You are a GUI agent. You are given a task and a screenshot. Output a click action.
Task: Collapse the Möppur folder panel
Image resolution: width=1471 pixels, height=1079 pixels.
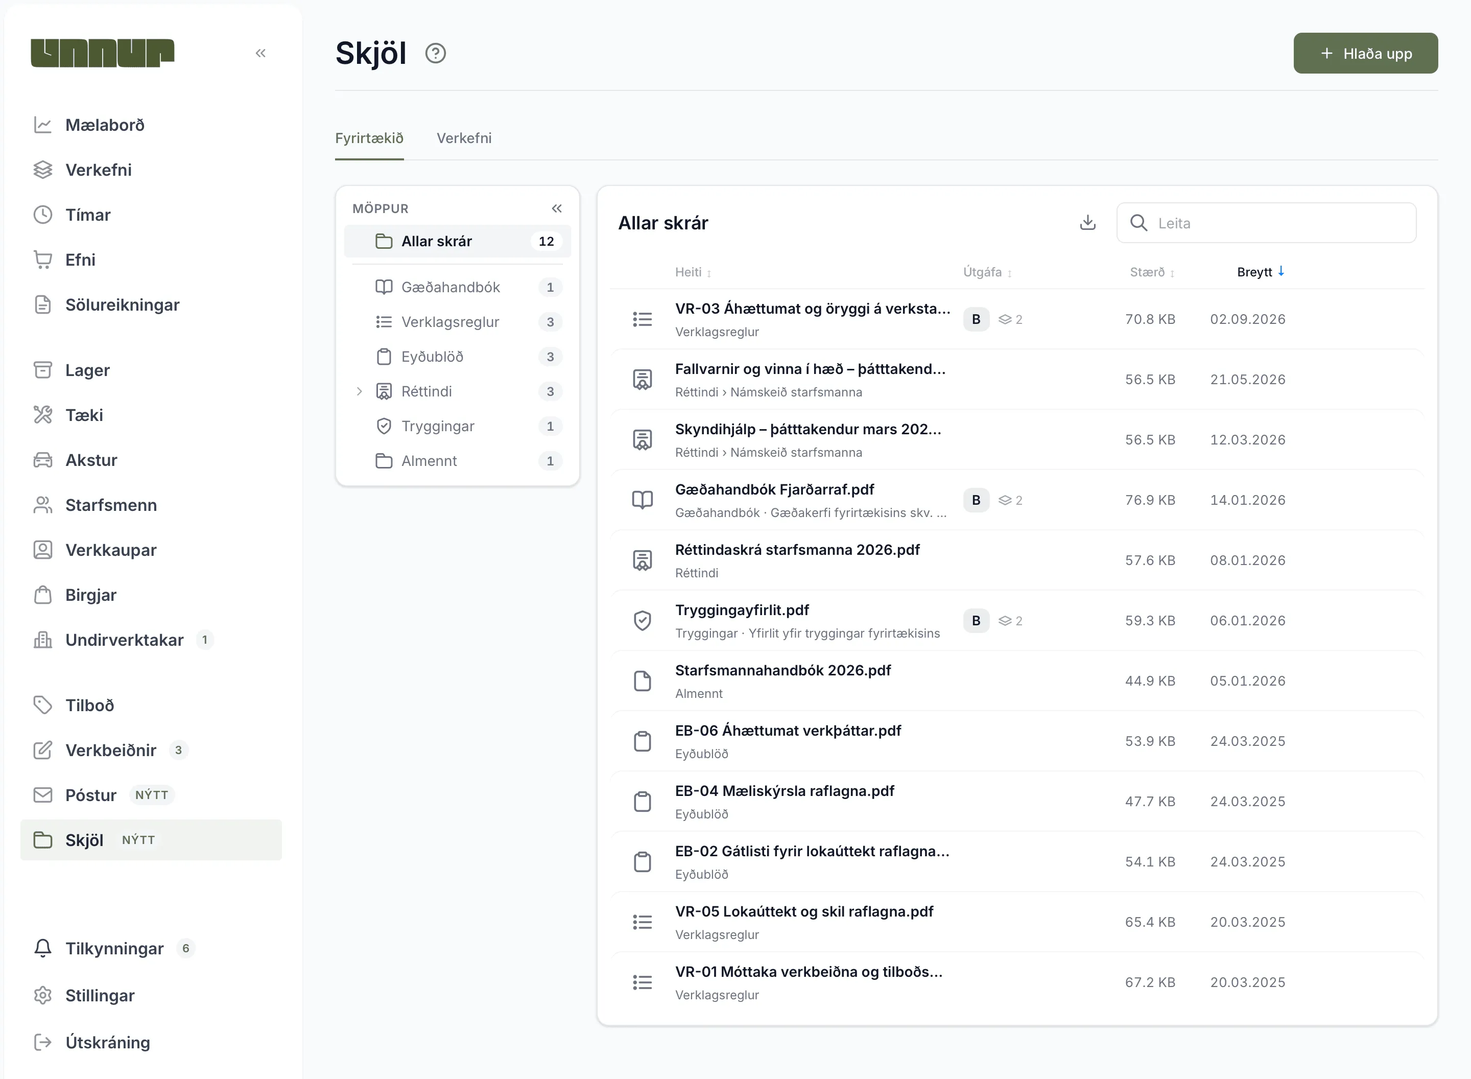click(557, 208)
